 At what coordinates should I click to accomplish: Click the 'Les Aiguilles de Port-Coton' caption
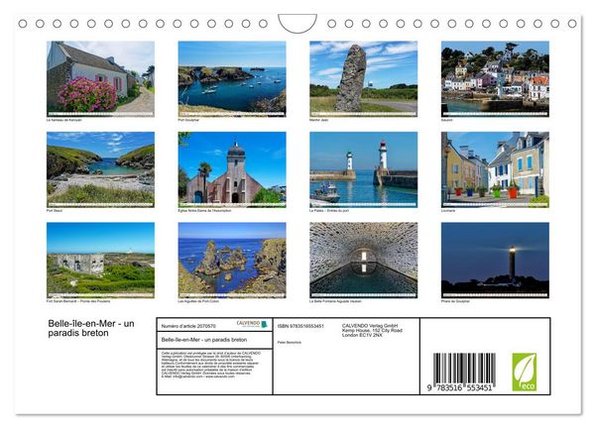click(x=198, y=301)
